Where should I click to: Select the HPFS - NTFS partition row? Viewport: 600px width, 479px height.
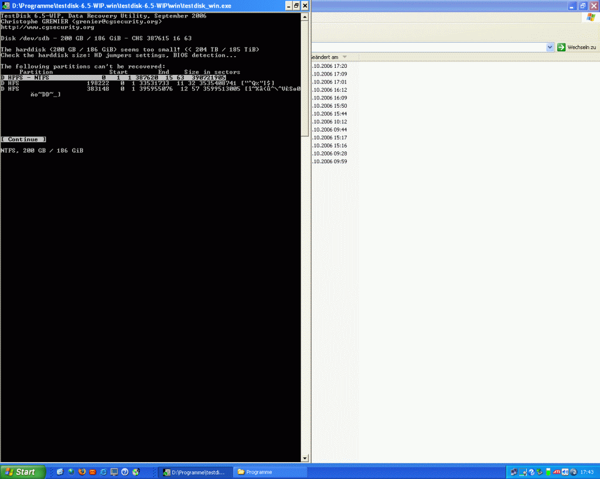[x=113, y=78]
